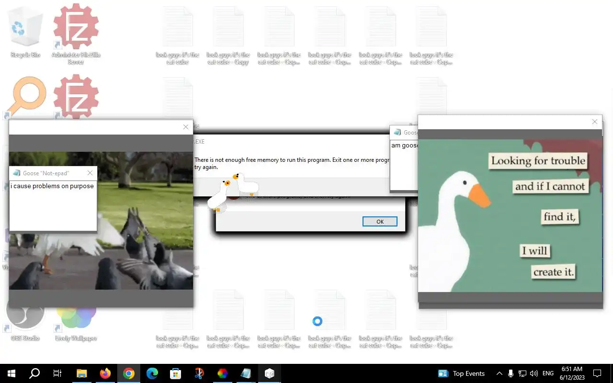Open the network status tray icon
The height and width of the screenshot is (383, 613).
[x=522, y=373]
